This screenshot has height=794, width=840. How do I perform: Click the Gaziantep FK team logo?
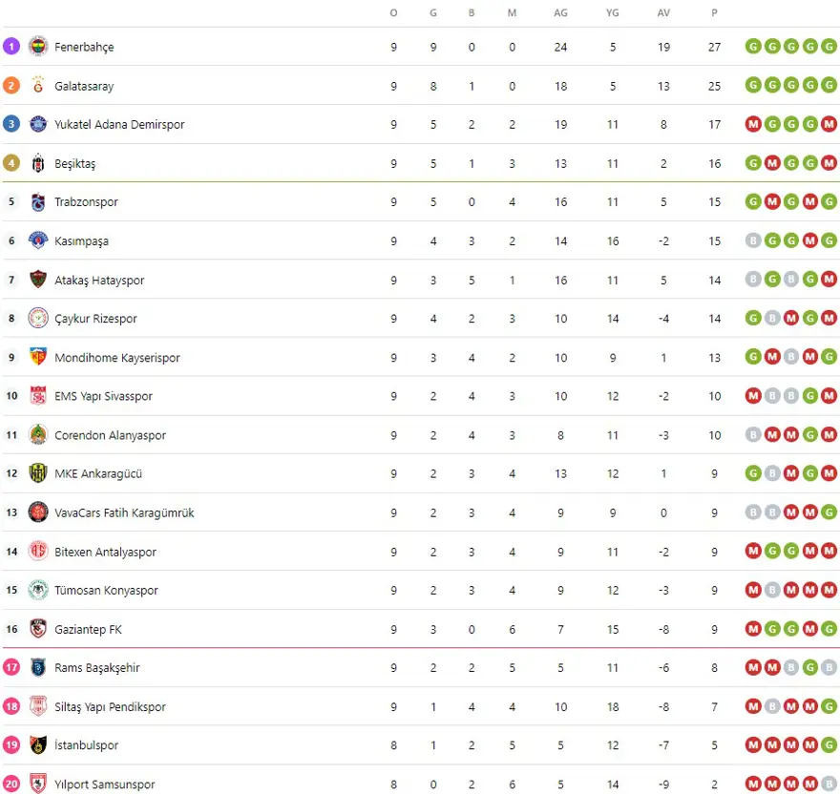point(38,630)
